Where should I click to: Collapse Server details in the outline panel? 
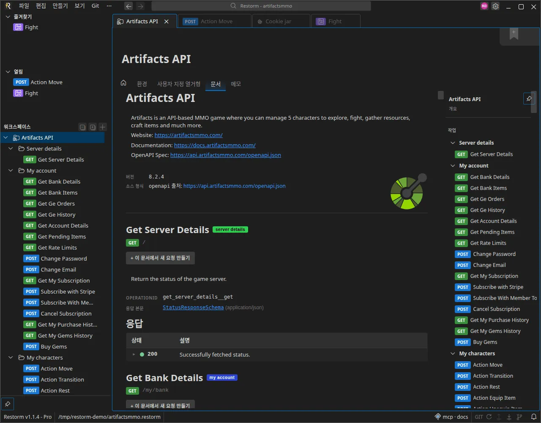(x=453, y=143)
